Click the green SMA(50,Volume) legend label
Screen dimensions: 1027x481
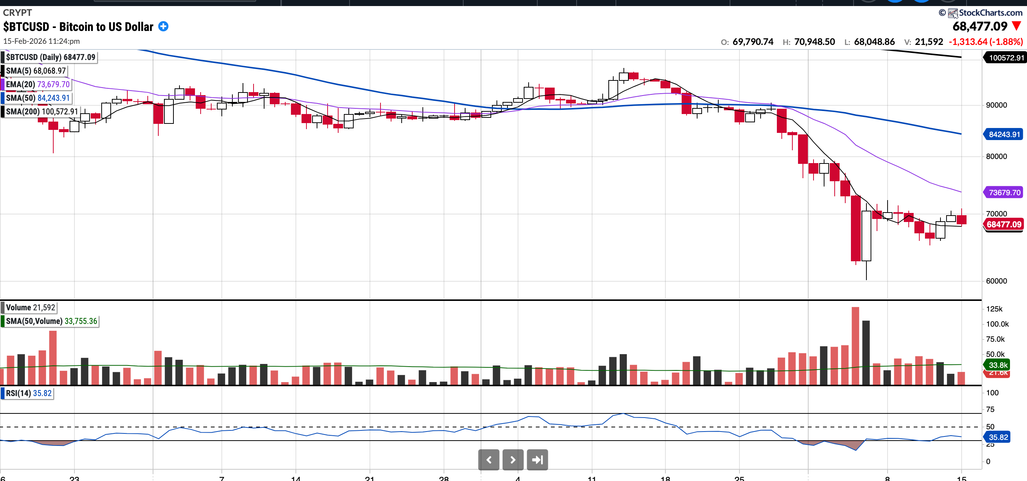tap(51, 321)
